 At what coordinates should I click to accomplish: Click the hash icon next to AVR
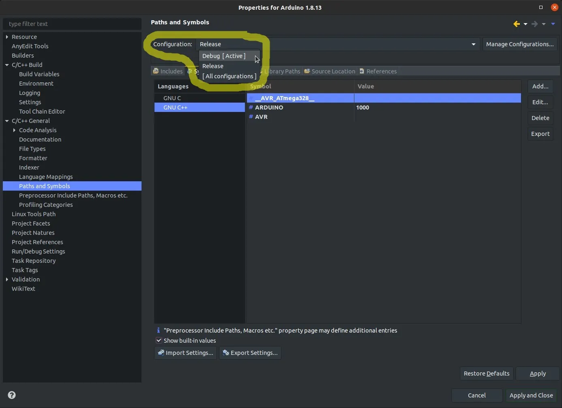(x=251, y=117)
